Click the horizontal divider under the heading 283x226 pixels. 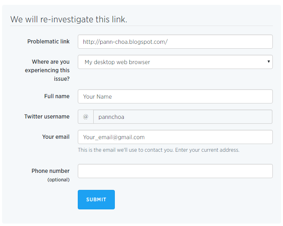tap(141, 26)
